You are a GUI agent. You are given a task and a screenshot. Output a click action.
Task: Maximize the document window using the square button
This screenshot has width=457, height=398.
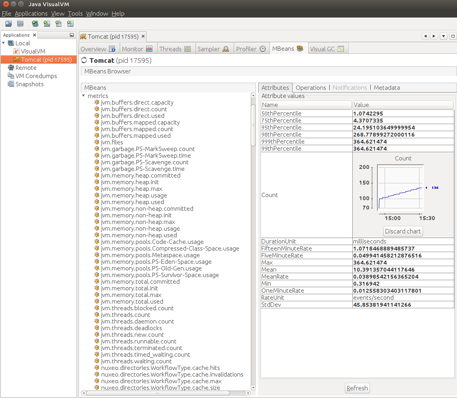point(453,36)
